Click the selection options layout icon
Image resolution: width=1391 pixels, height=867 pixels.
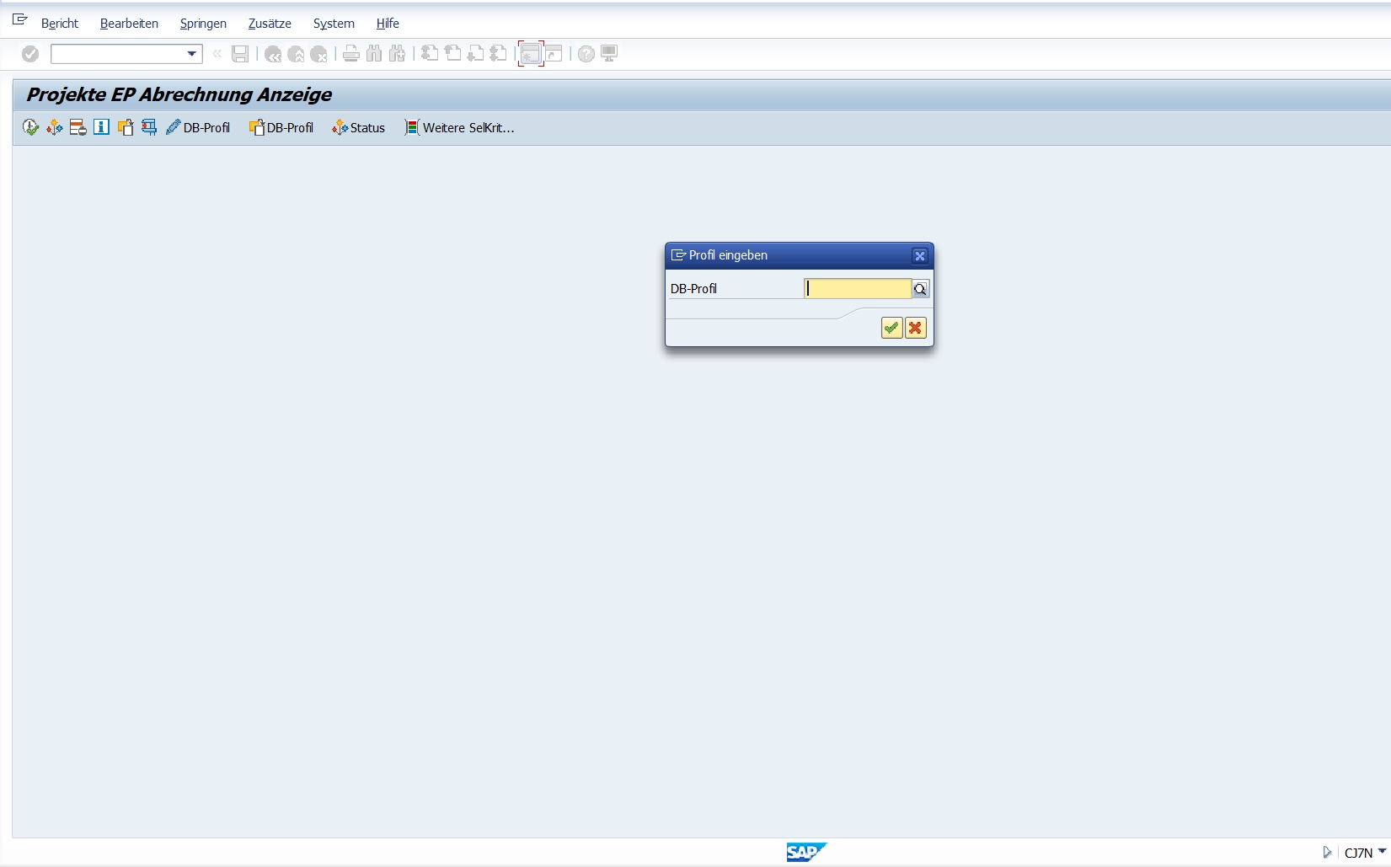coord(149,127)
